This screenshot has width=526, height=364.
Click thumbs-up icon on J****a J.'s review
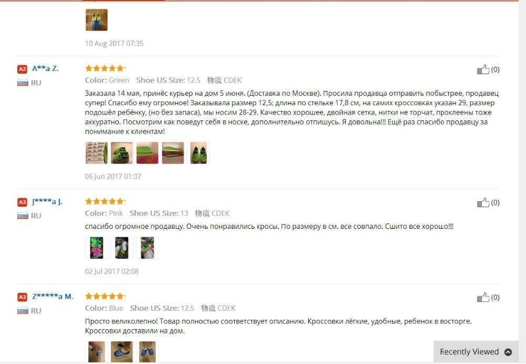[483, 203]
